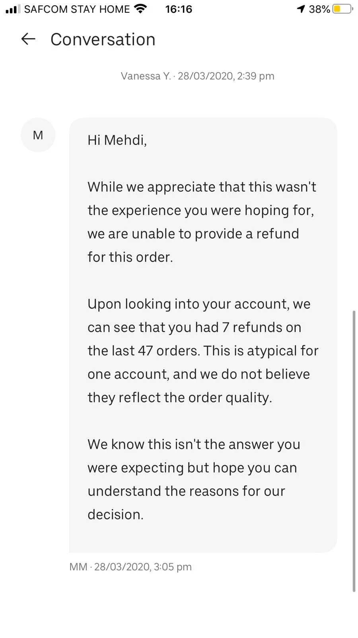The width and height of the screenshot is (358, 638).
Task: Tap the Vanessa Y. sender timestamp line
Action: click(197, 76)
